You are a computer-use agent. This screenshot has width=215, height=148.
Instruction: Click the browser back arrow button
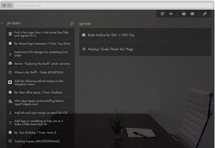4,5
